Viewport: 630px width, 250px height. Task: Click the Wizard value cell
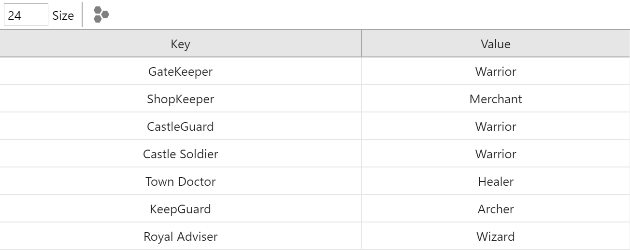tap(495, 236)
